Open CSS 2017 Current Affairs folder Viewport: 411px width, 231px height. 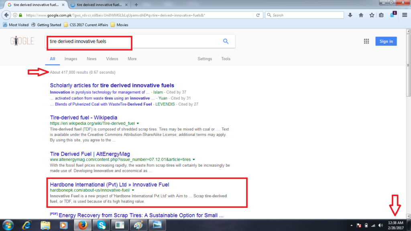tap(86, 25)
